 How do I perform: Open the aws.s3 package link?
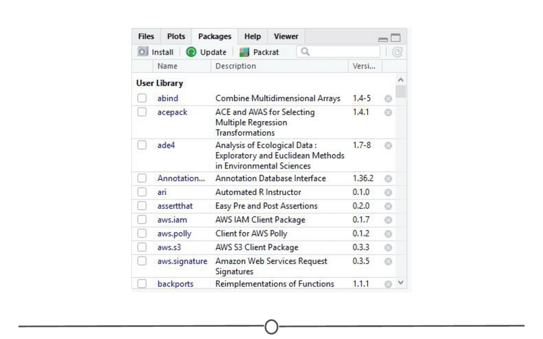169,248
